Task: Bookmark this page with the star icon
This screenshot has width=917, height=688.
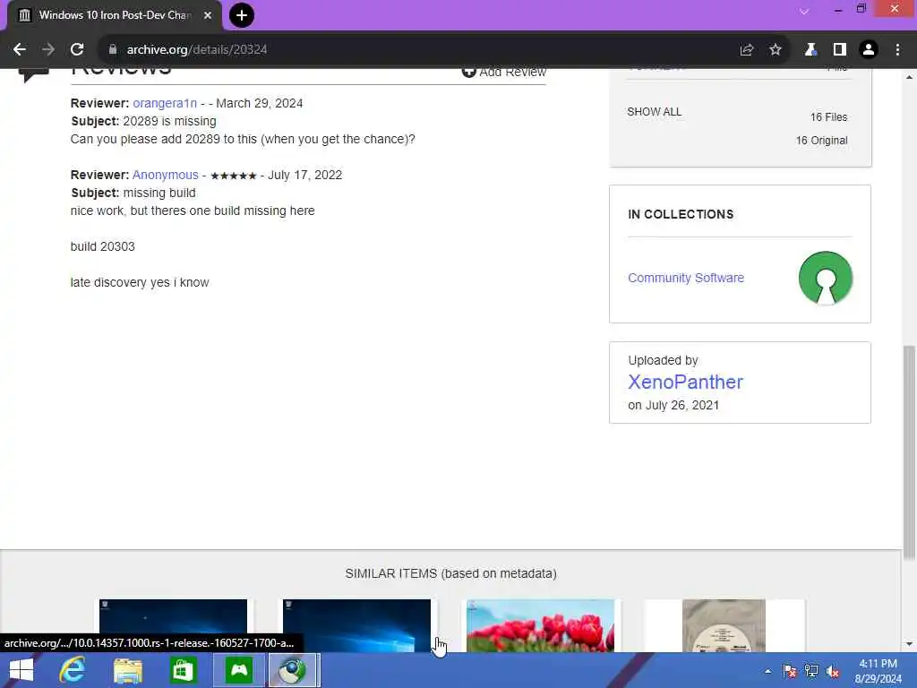Action: (x=776, y=50)
